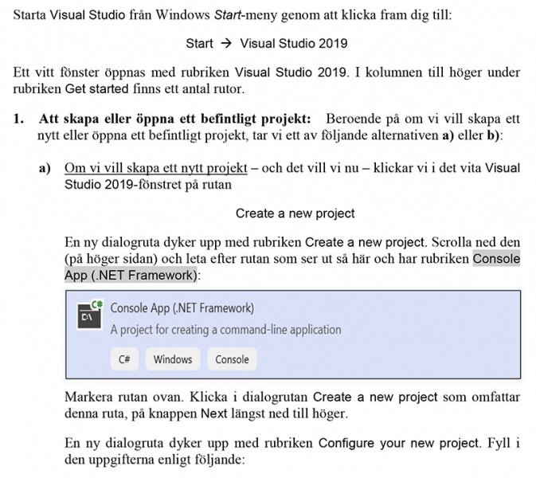536x478 pixels.
Task: Click 'A project for creating a command-line application' description
Action: tap(225, 330)
